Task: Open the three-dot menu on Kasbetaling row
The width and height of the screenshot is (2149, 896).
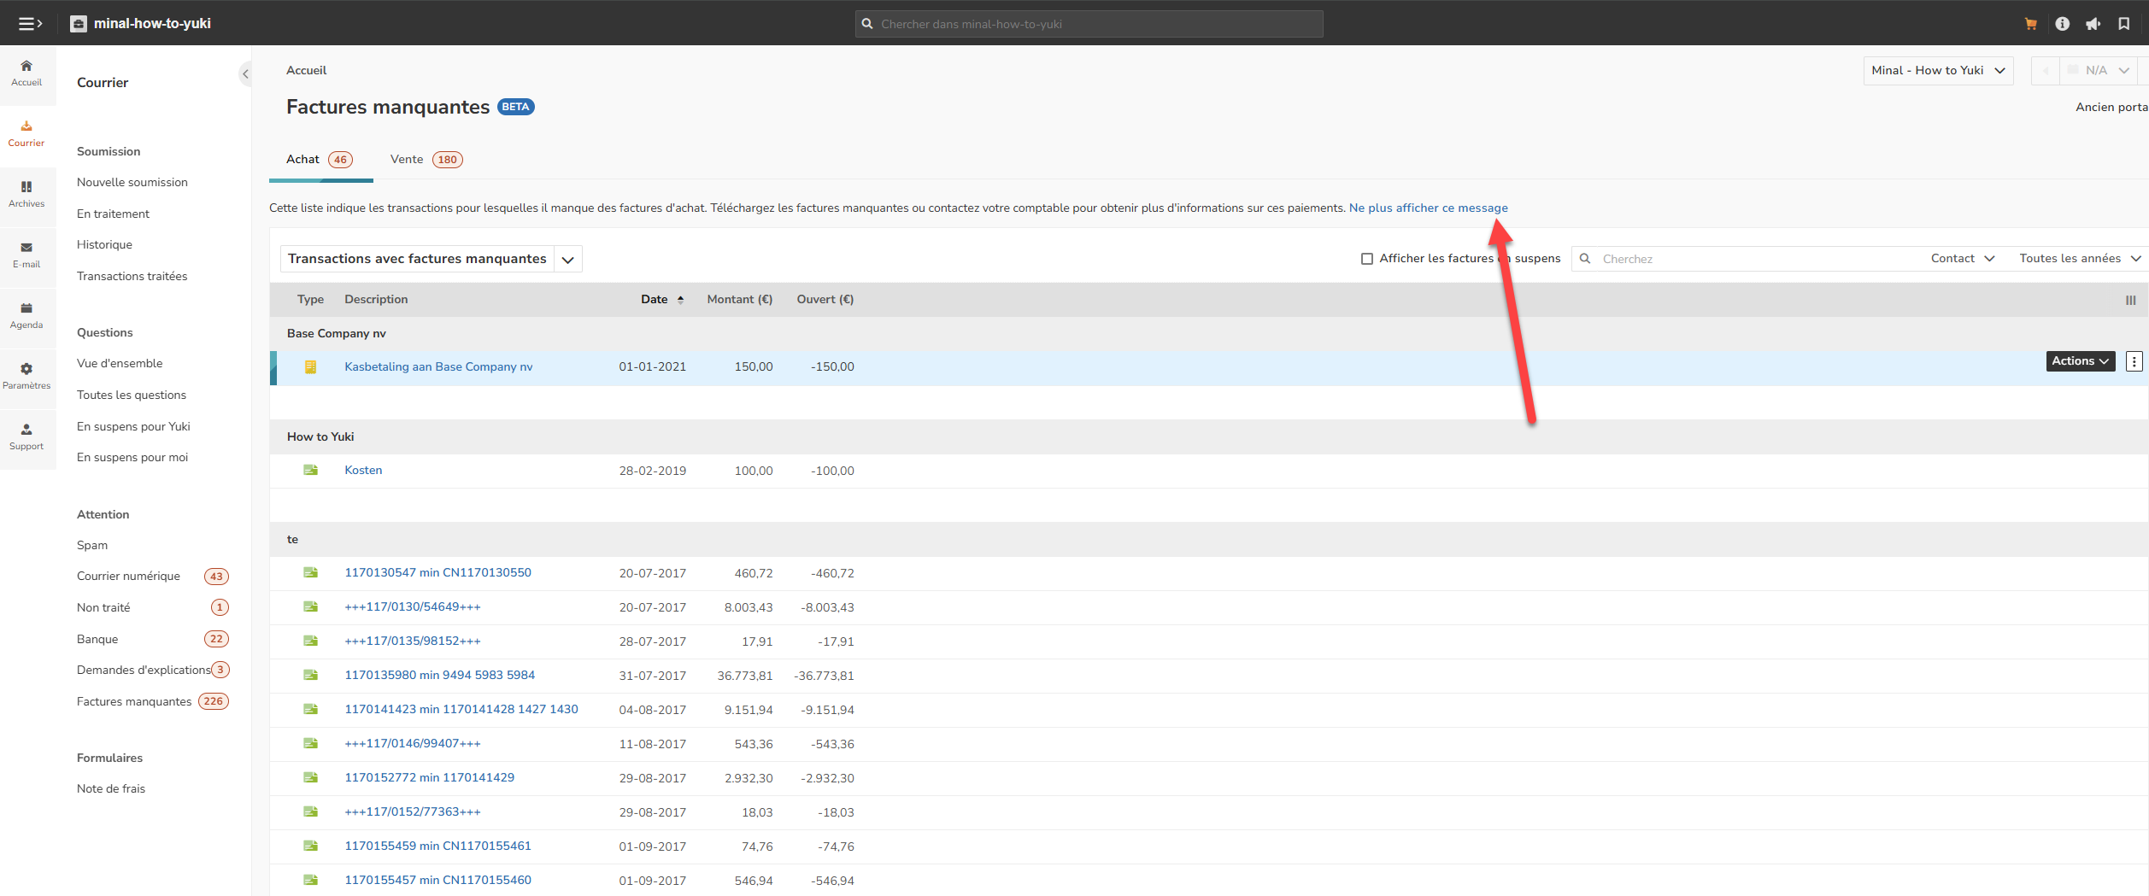Action: coord(2134,361)
